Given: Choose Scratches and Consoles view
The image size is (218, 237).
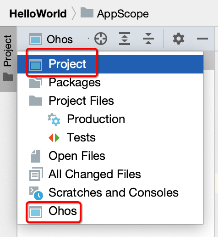Looking at the screenshot, I should coord(110,192).
